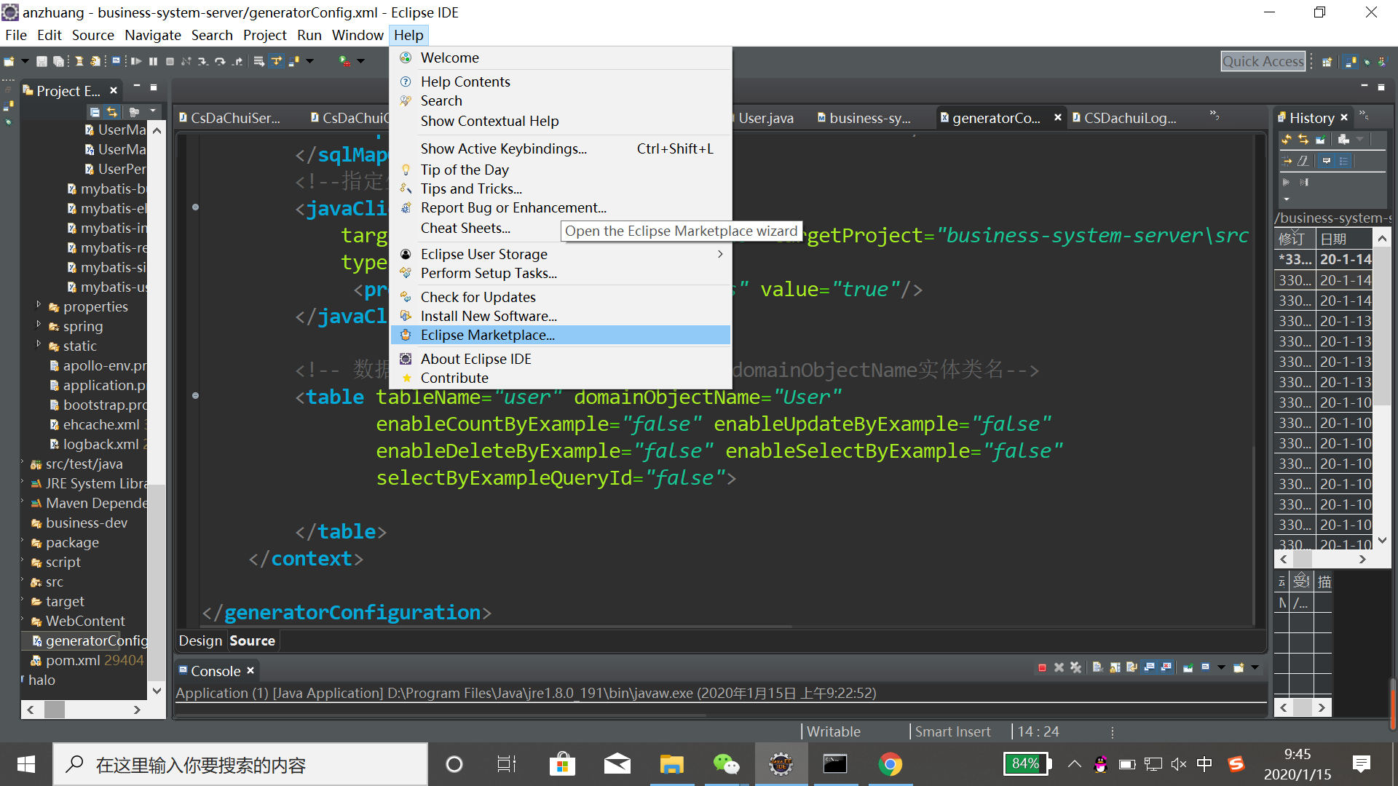The height and width of the screenshot is (786, 1398).
Task: Select Check for Updates from Help menu
Action: point(478,297)
